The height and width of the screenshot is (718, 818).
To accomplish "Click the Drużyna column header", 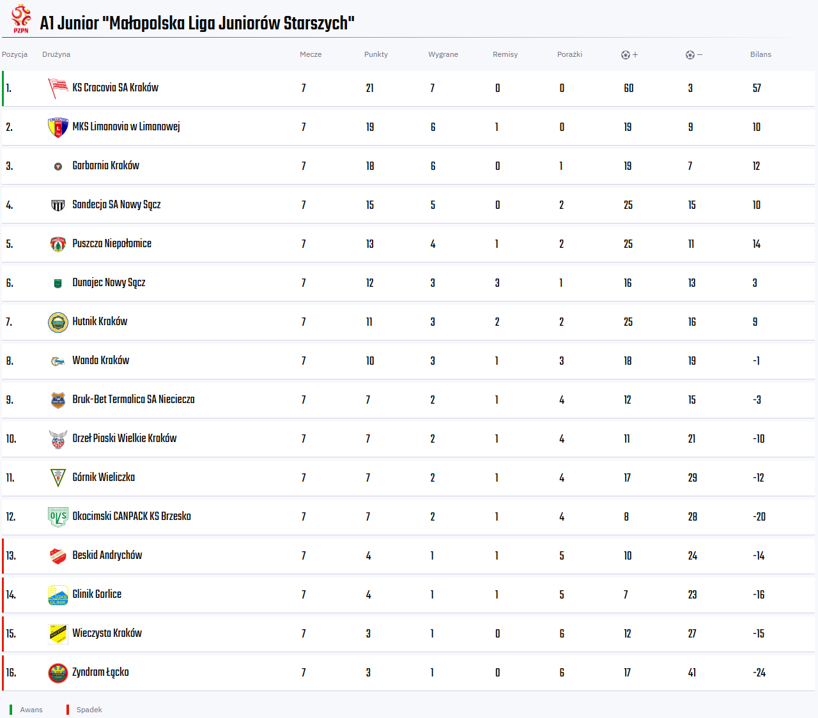I will (x=56, y=54).
